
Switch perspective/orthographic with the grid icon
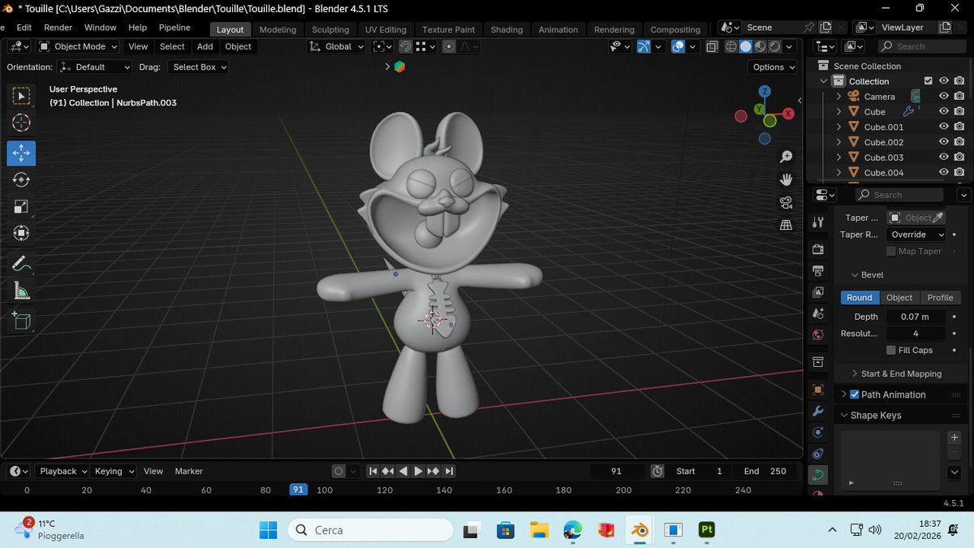coord(786,225)
